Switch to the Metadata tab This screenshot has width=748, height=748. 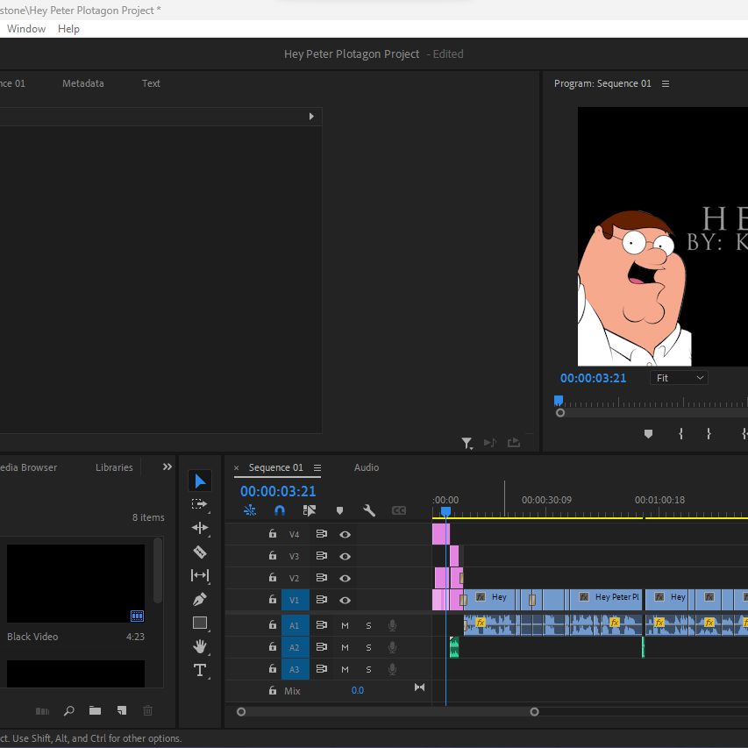[83, 83]
